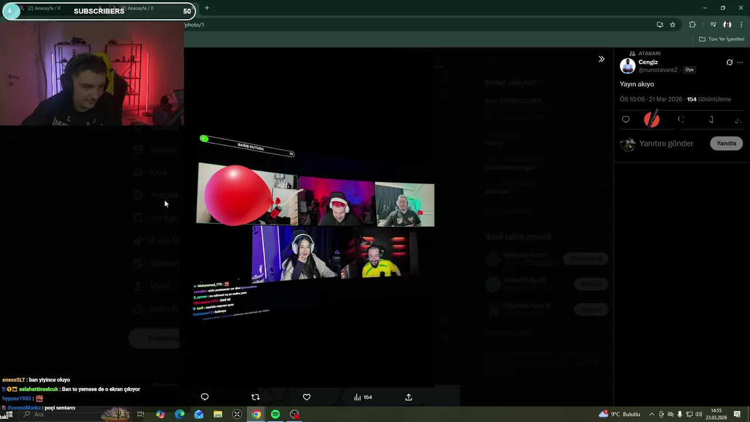Click the 154 views analytics icon below photo

(363, 397)
